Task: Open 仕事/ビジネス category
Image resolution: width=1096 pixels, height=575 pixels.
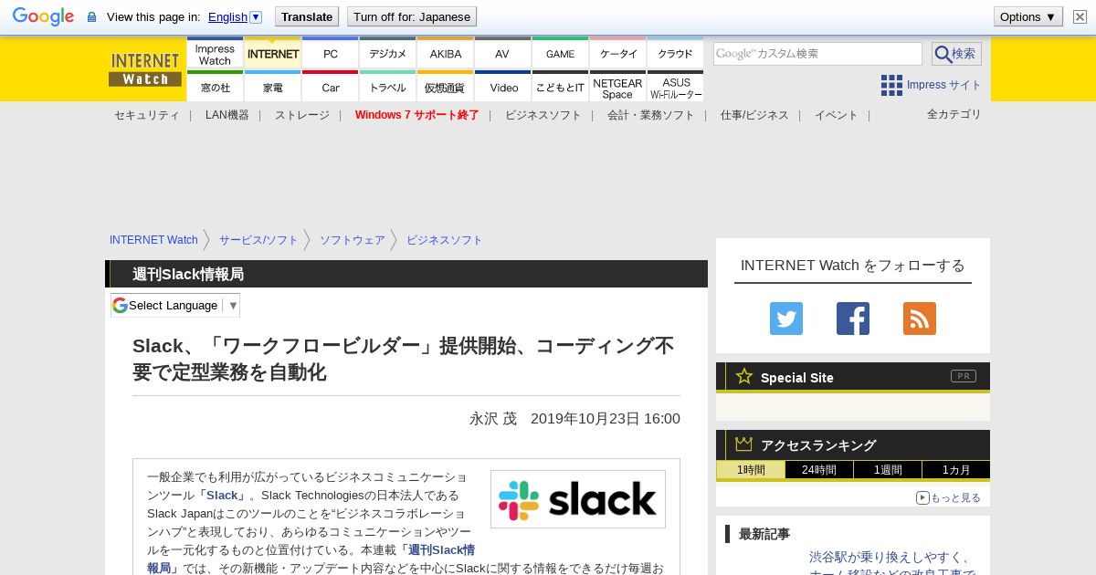Action: 753,115
